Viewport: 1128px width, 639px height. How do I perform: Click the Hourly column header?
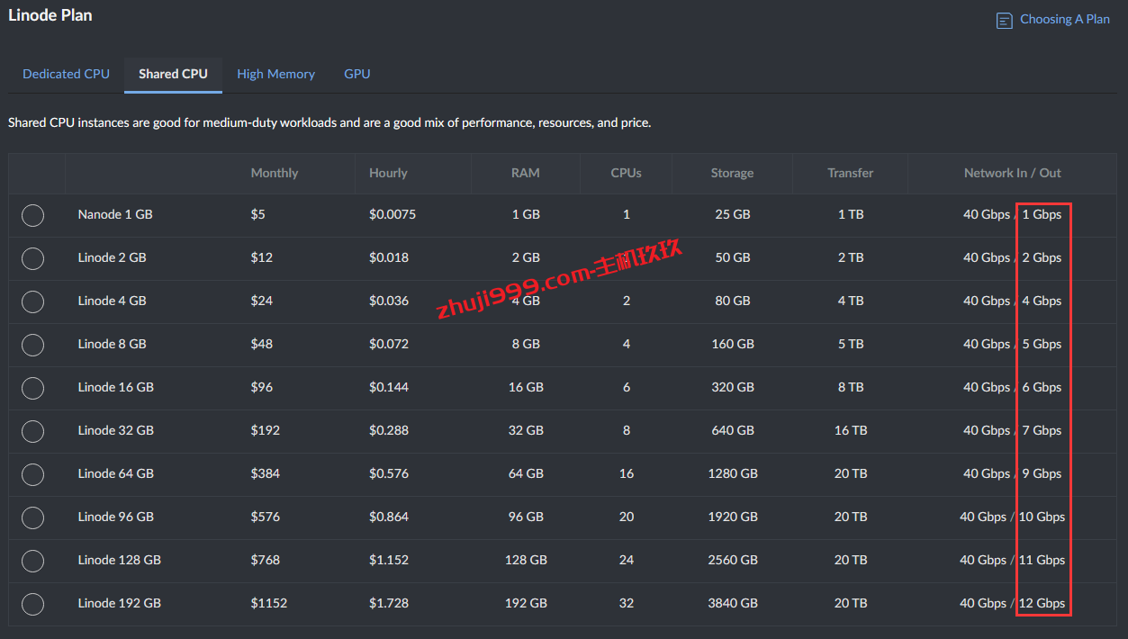tap(388, 173)
